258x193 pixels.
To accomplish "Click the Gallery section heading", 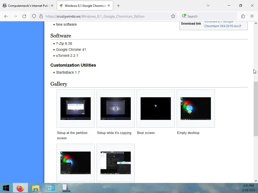I will tap(59, 84).
